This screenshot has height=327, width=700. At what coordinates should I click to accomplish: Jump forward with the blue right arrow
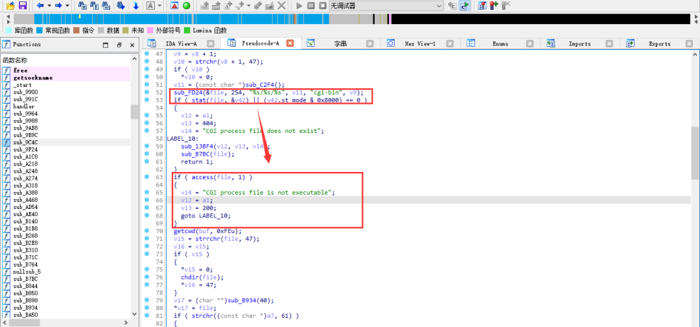(x=58, y=5)
